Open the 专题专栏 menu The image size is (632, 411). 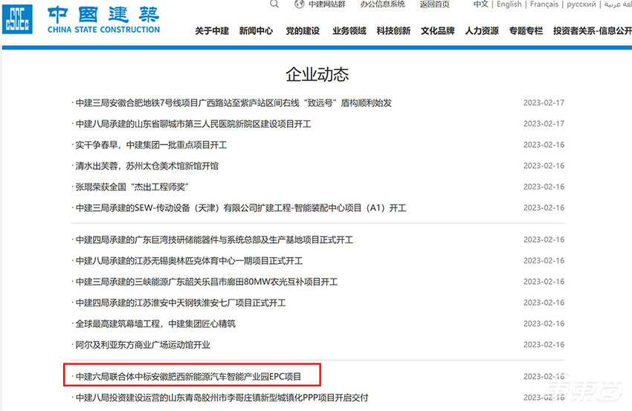pyautogui.click(x=526, y=30)
